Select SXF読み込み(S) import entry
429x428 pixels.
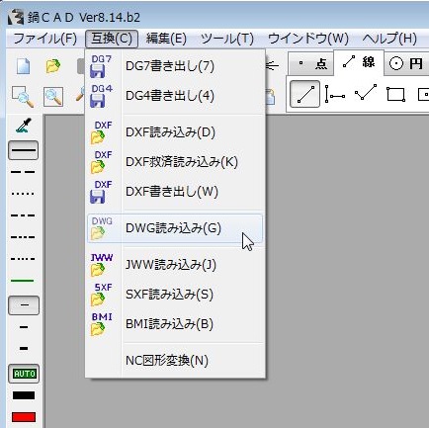[x=175, y=295]
